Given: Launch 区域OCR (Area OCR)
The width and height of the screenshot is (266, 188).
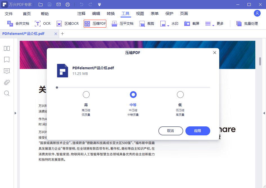Looking at the screenshot, I should [x=68, y=24].
